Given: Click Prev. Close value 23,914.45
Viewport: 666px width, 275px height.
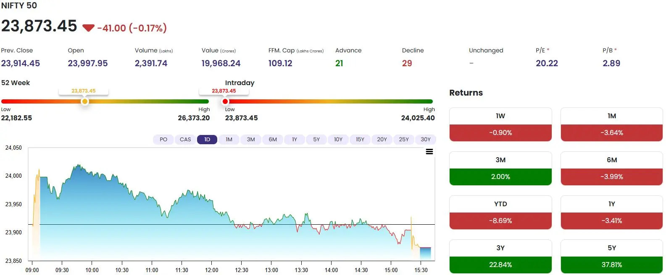Looking at the screenshot, I should [x=21, y=63].
